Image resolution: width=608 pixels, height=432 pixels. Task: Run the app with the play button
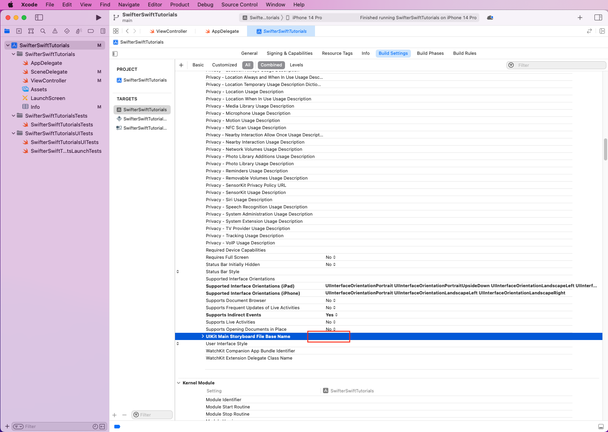pos(98,18)
